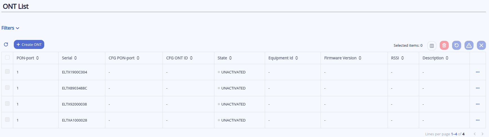Click the circular arrow reset icon
Screen dimensions: 489x137
pos(456,45)
